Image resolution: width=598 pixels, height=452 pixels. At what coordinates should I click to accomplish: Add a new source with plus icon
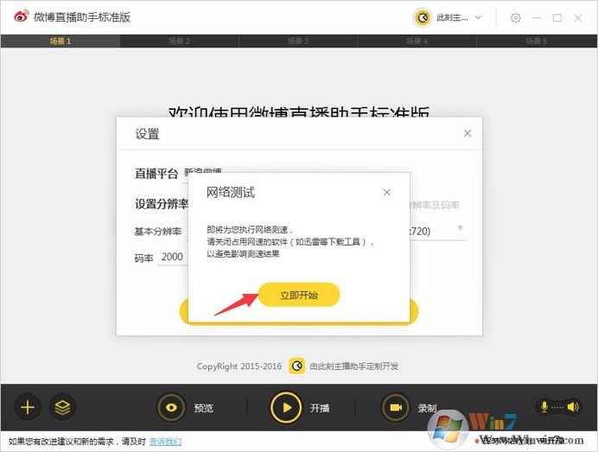tap(28, 407)
